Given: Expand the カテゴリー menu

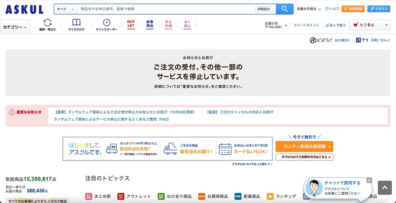Looking at the screenshot, I should click(x=15, y=27).
